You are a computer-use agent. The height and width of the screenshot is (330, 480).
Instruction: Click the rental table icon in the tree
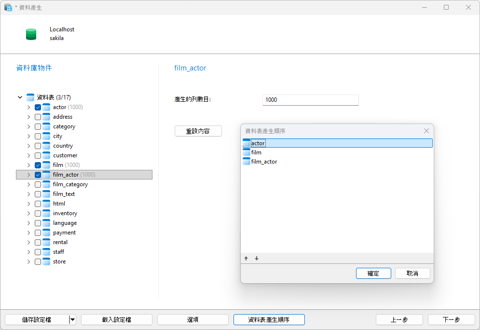[46, 242]
